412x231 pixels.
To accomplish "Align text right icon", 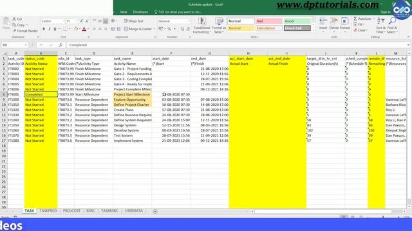I will pos(106,29).
